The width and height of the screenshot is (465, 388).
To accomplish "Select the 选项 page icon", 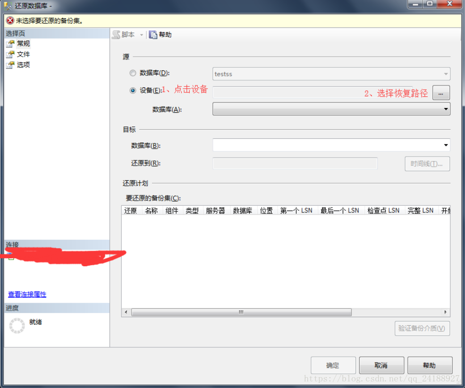I will click(10, 65).
